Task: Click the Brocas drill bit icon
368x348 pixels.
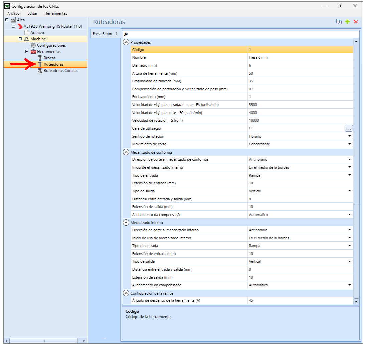Action: coord(40,58)
